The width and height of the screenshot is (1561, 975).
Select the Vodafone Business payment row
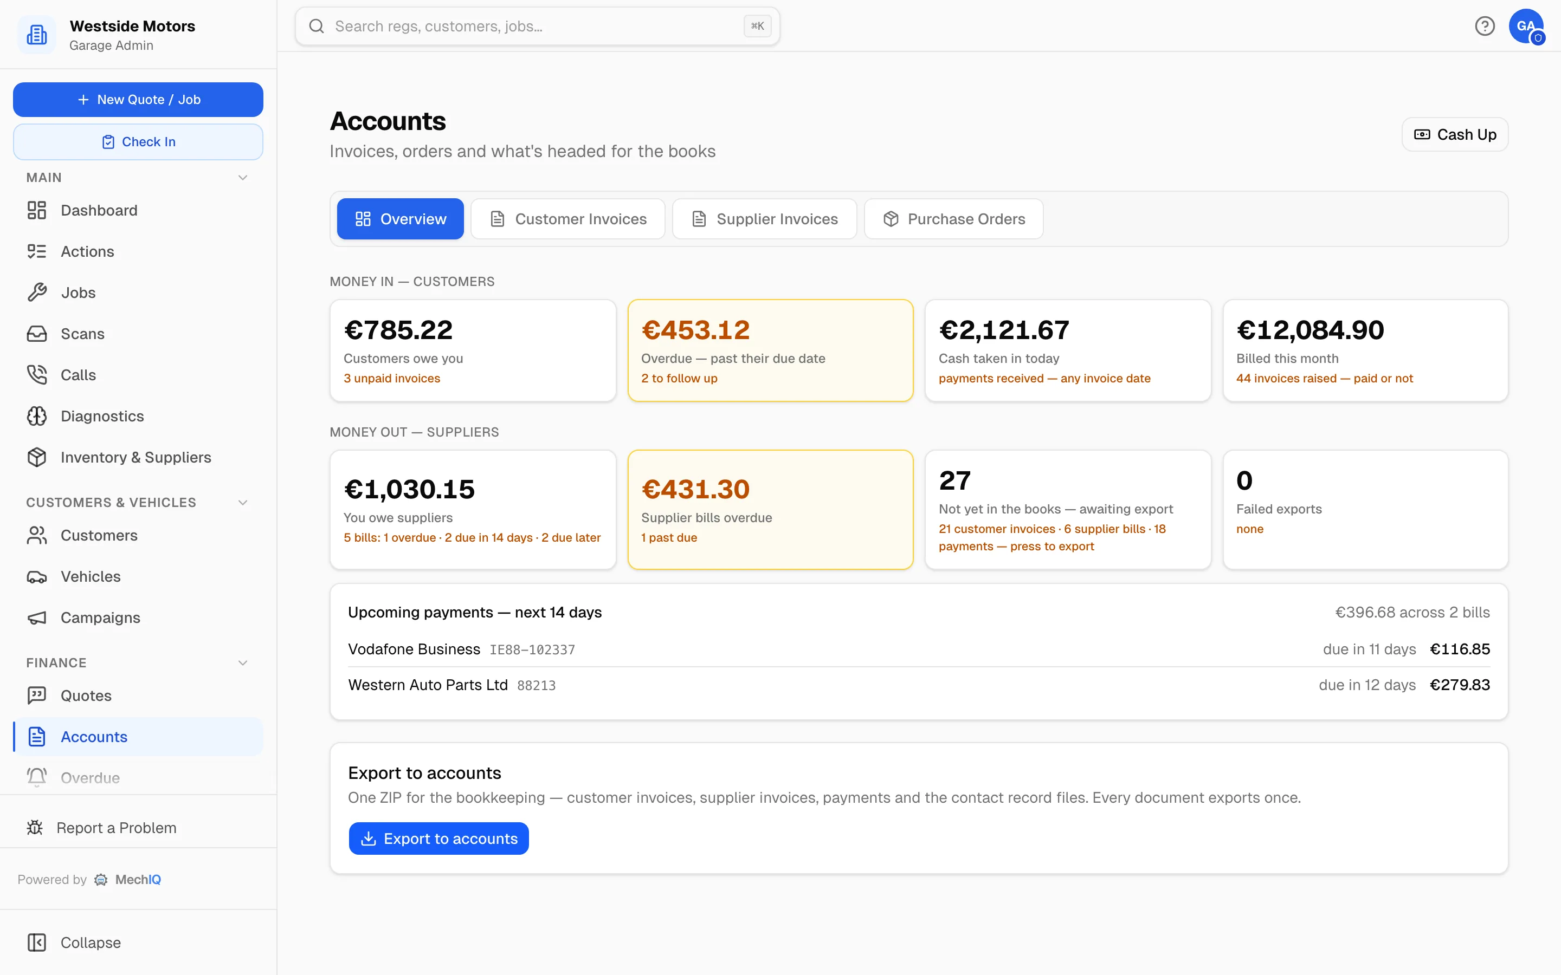point(919,649)
